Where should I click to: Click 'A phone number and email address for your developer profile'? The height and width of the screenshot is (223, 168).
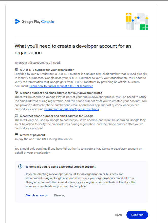pyautogui.click(x=61, y=93)
